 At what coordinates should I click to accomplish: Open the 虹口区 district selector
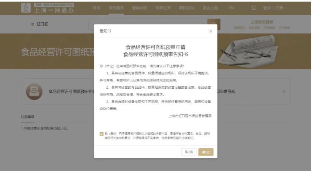42,24
